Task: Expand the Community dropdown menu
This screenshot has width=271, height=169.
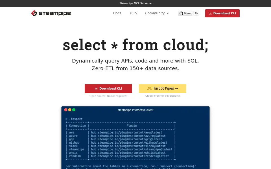Action: pos(157,13)
